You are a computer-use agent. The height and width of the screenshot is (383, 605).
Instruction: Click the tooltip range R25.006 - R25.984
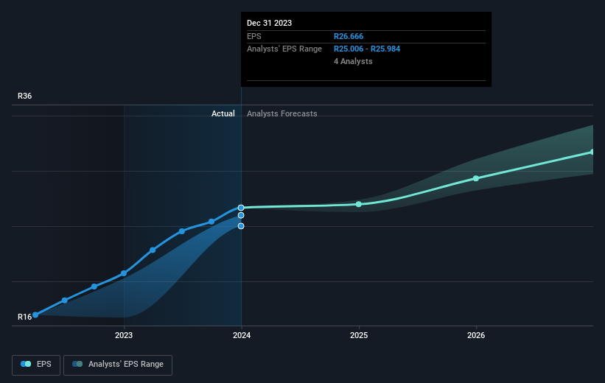pos(367,49)
